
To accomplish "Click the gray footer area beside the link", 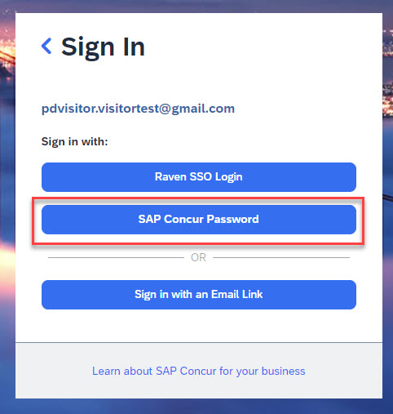I will click(54, 372).
